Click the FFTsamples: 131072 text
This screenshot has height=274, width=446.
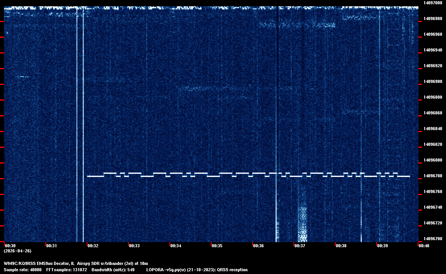coord(67,270)
